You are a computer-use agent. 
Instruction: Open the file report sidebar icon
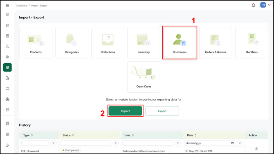(x=7, y=78)
